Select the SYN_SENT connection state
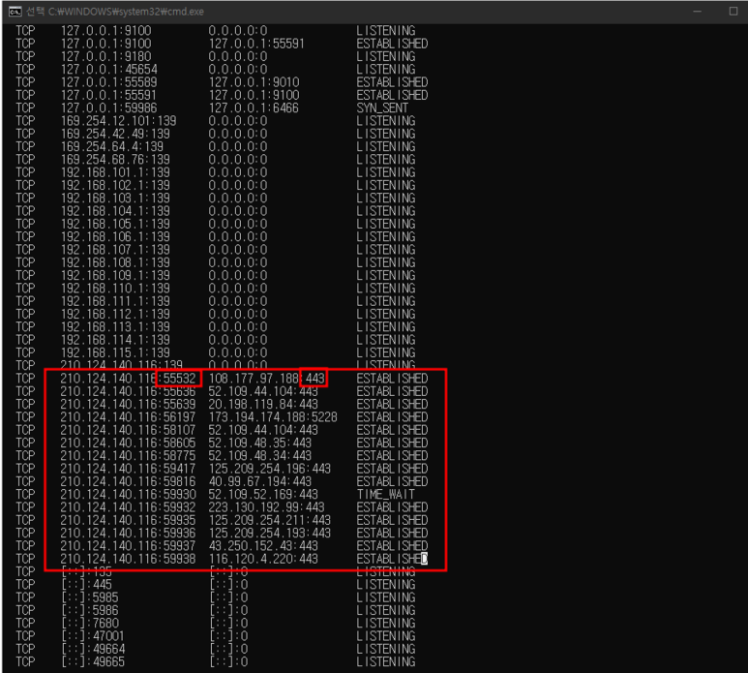The height and width of the screenshot is (673, 748). coord(382,108)
